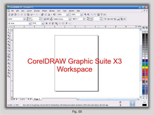Screen dimensions: 154x115
Task: Select the Freehand tool in the toolbox
Action: [8, 42]
